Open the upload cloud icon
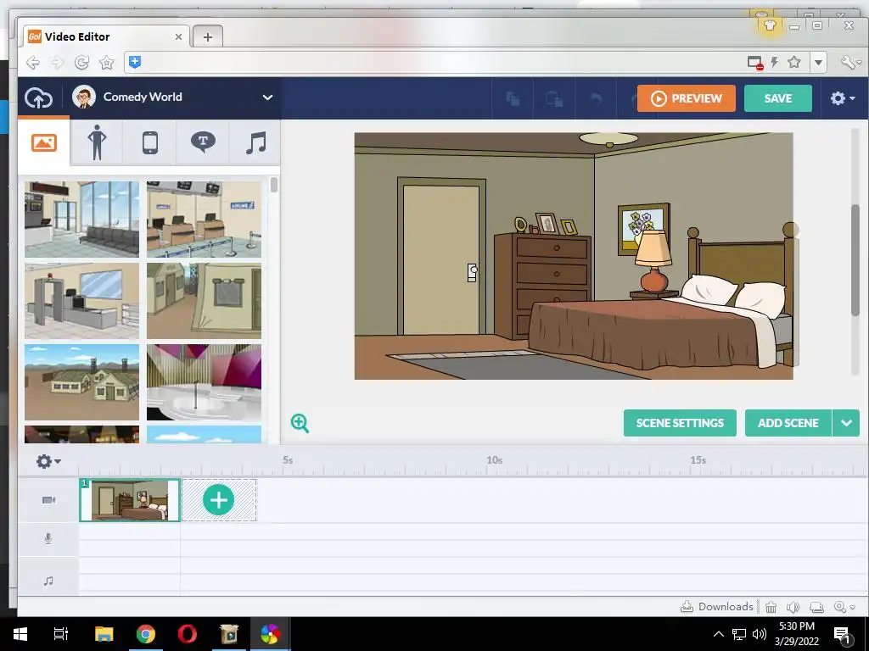 (x=38, y=98)
